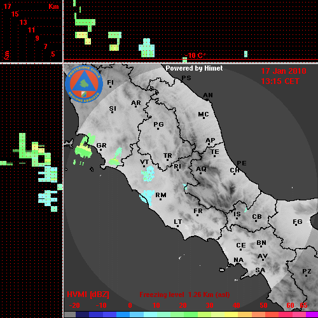Click the PG city label

pos(158,124)
